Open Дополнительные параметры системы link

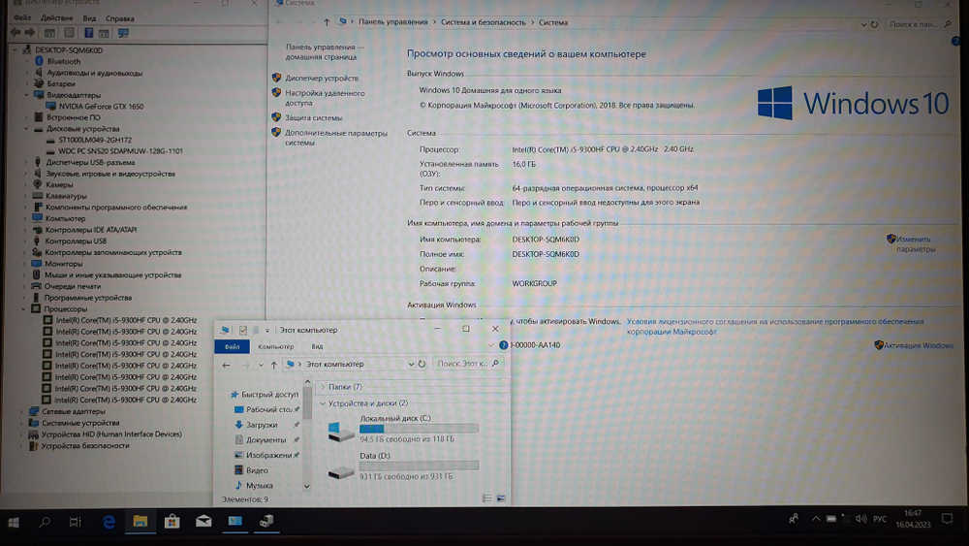pyautogui.click(x=335, y=138)
